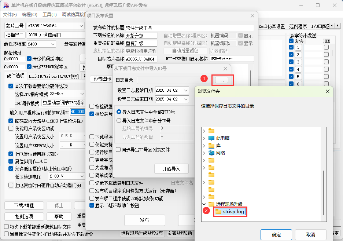The height and width of the screenshot is (241, 343).
Task: Click the tab strip left scroll arrow
Action: (x=332, y=26)
